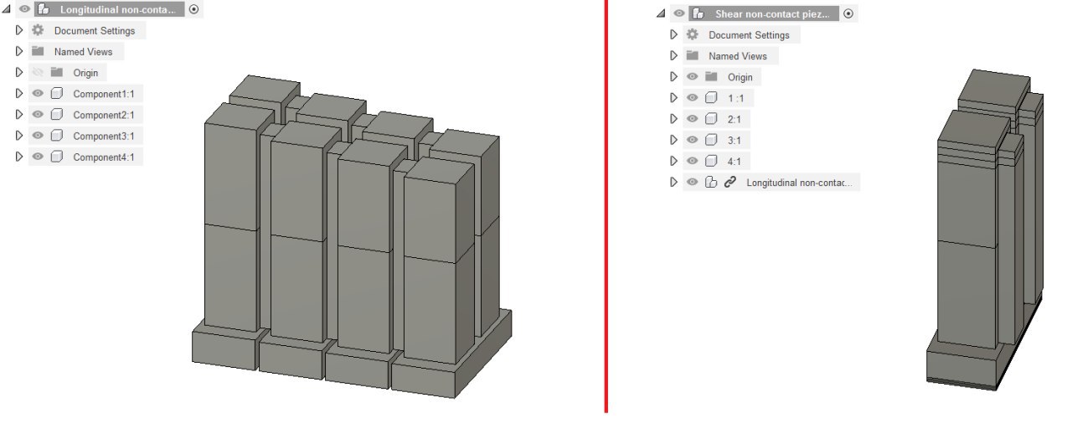Click the Component1:1 component icon
The height and width of the screenshot is (439, 1072).
(57, 94)
